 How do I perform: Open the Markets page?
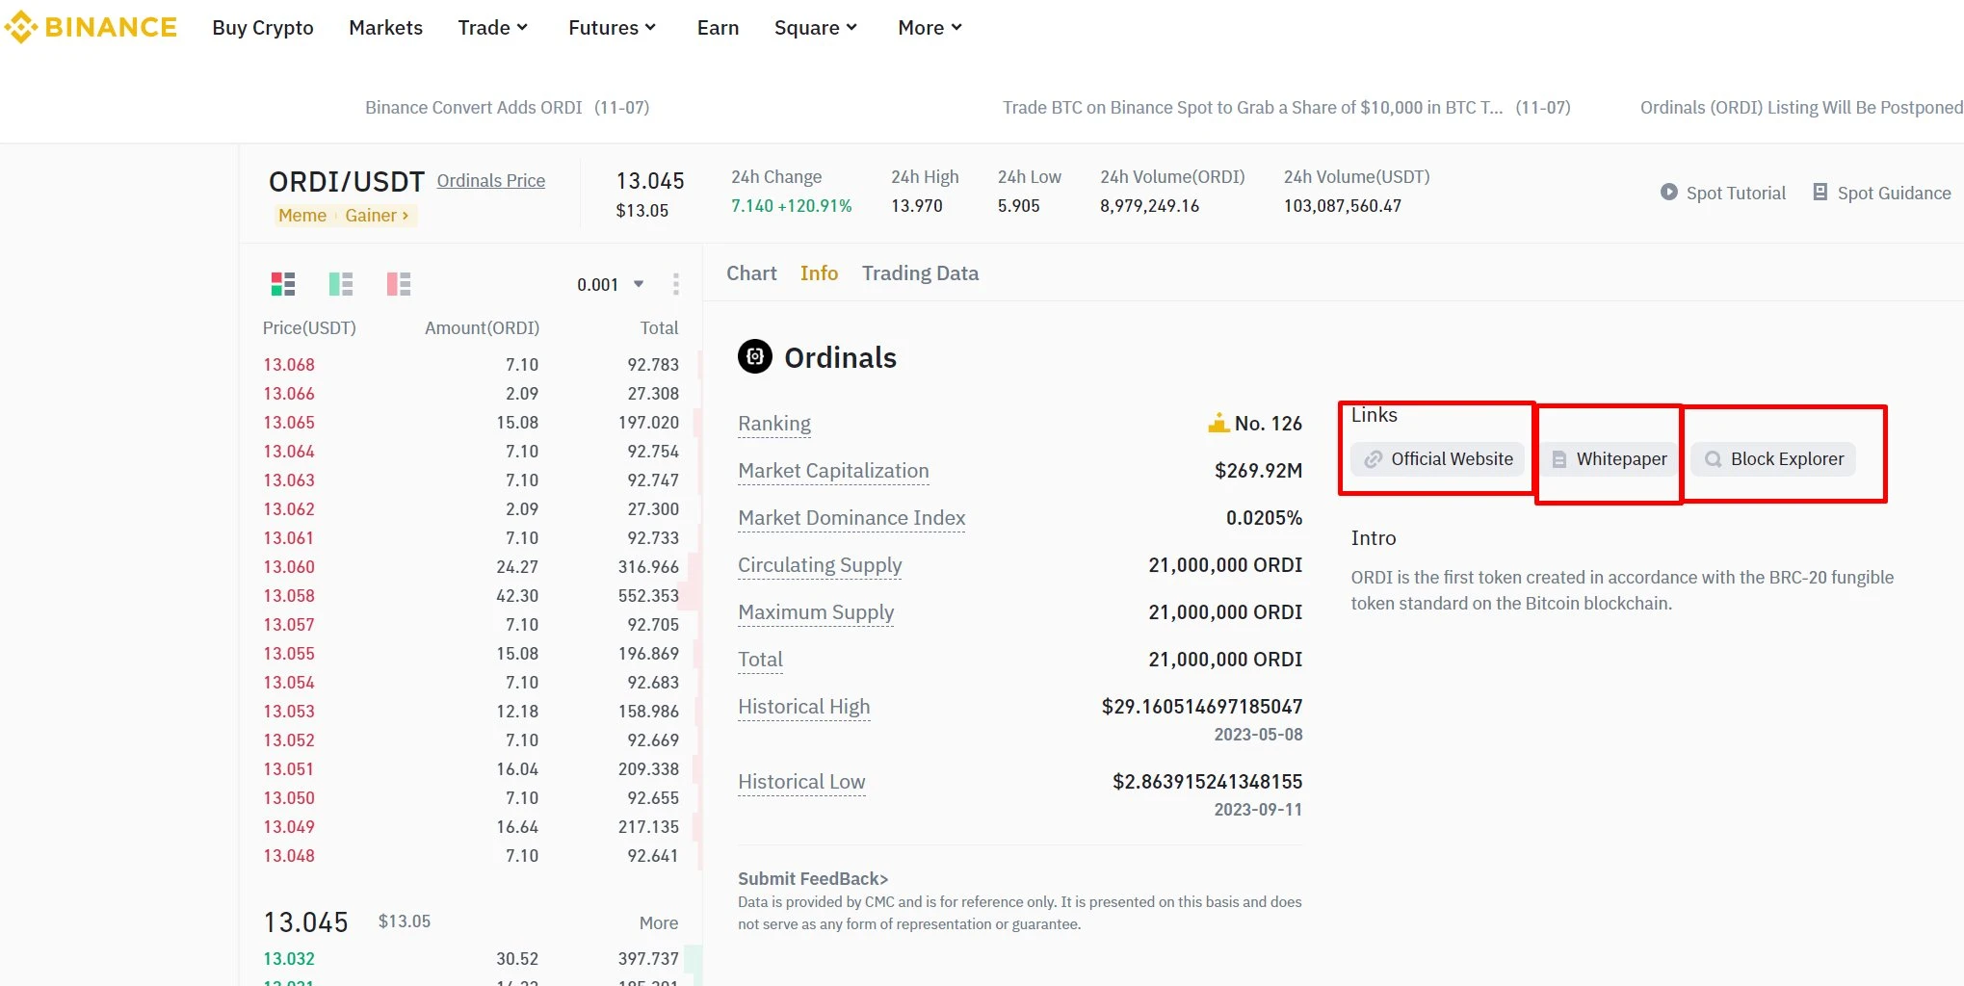385,27
